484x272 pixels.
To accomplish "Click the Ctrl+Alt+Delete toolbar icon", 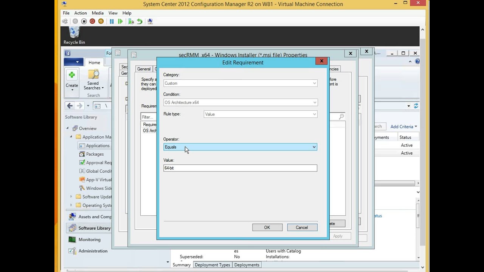I will pyautogui.click(x=65, y=22).
